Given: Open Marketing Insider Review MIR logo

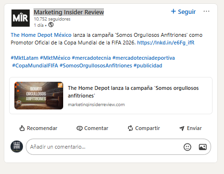Looking at the screenshot, I should click(x=21, y=18).
